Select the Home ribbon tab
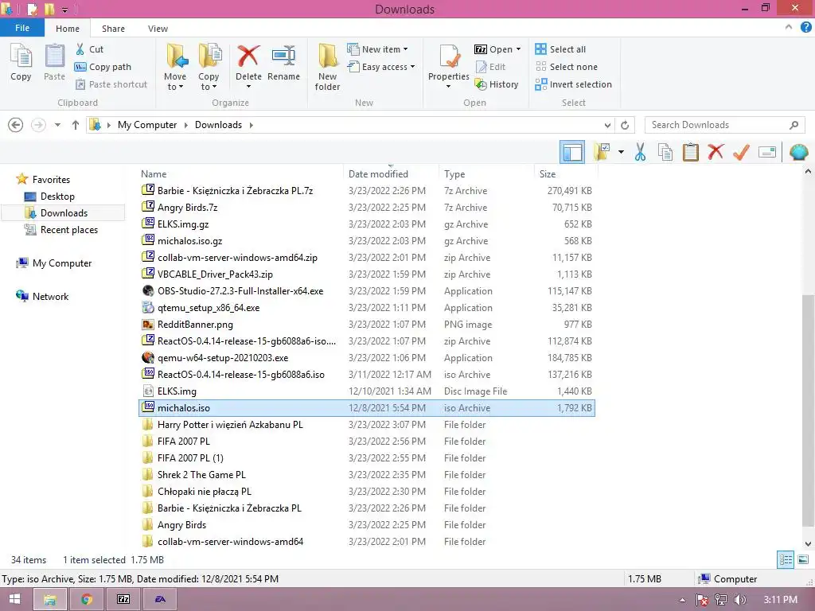The width and height of the screenshot is (815, 611). [x=68, y=29]
